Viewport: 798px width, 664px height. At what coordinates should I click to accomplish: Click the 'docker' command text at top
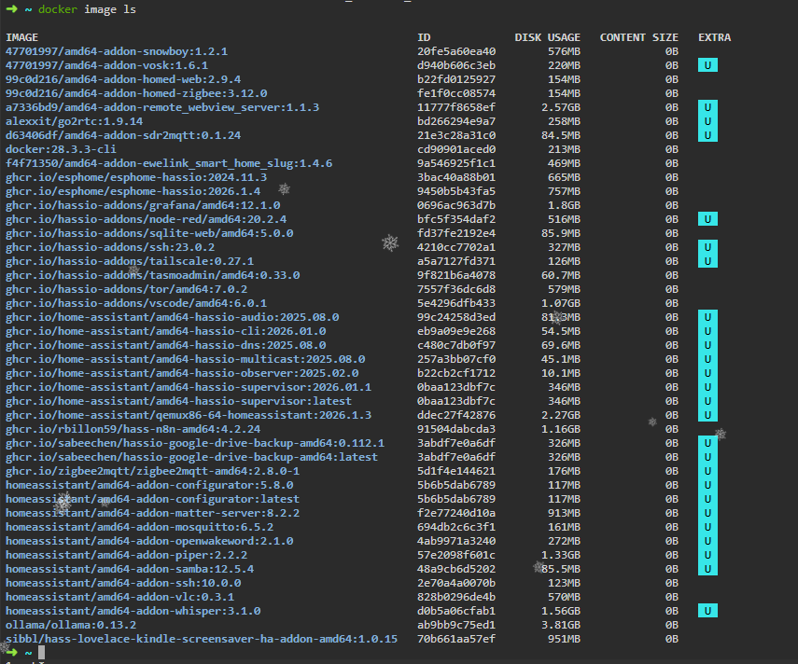(x=58, y=9)
